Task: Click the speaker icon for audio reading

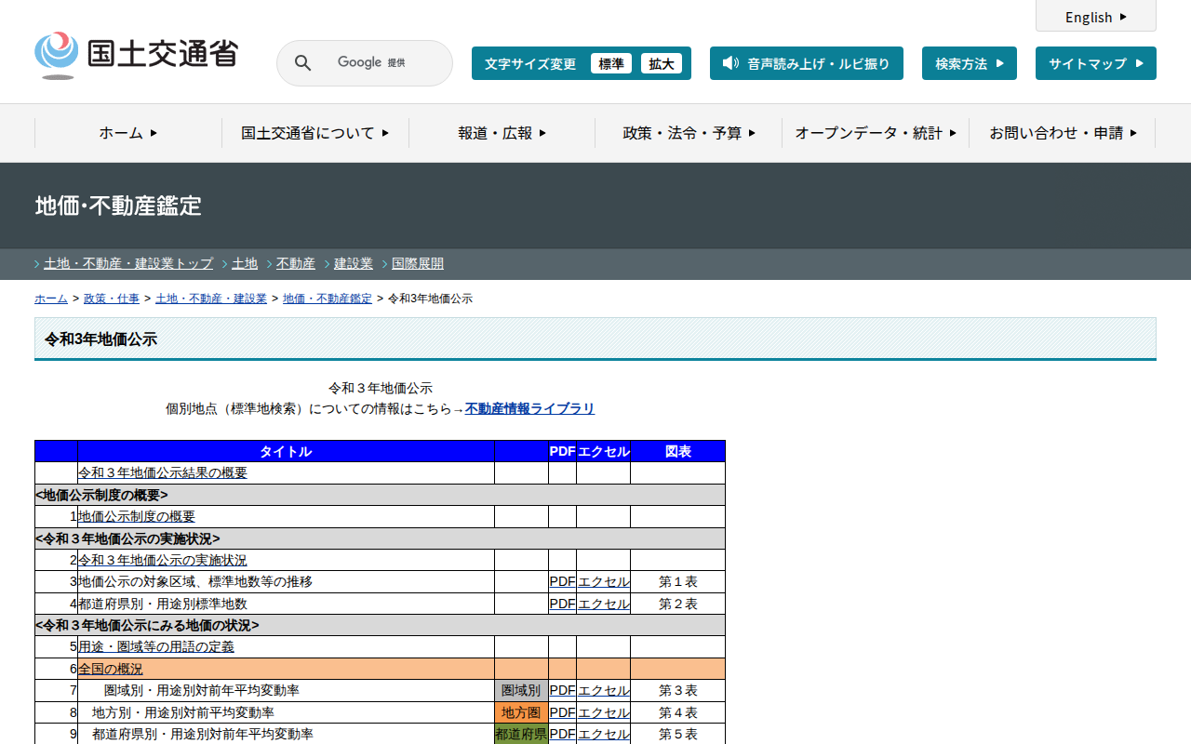Action: tap(730, 63)
